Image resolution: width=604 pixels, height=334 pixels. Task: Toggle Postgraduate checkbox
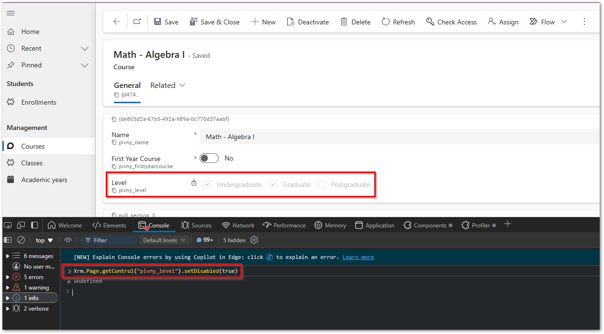point(322,184)
